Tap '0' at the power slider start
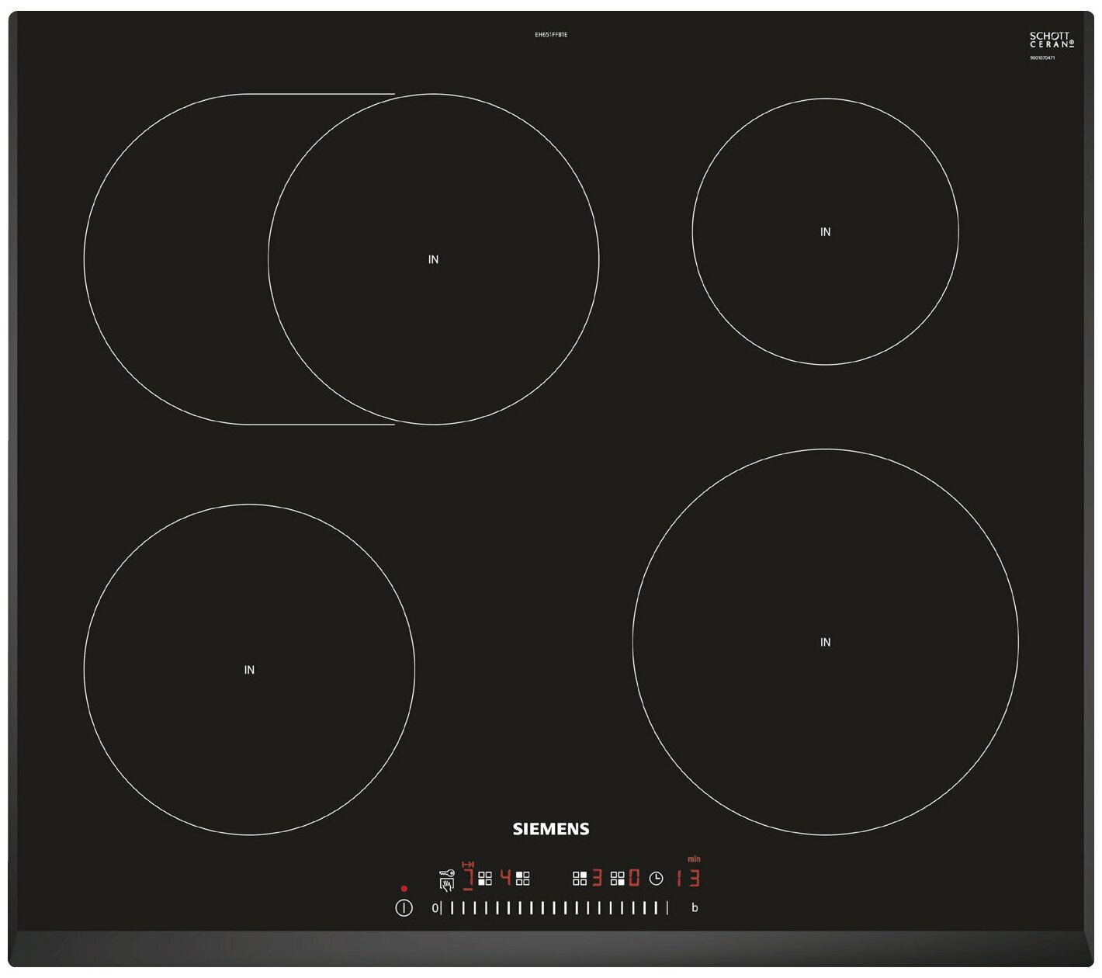The image size is (1102, 978). pyautogui.click(x=435, y=908)
